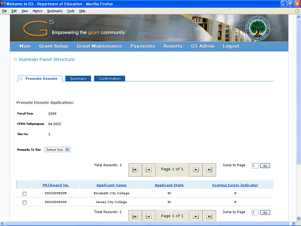Open the Reports navigation menu
The height and width of the screenshot is (226, 301).
pyautogui.click(x=173, y=46)
